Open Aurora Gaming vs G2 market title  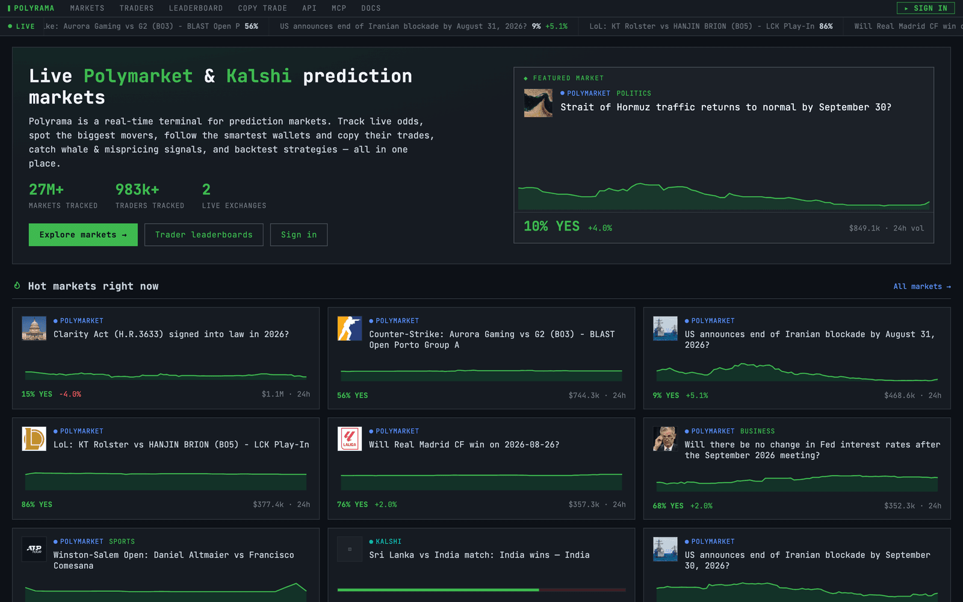point(492,340)
